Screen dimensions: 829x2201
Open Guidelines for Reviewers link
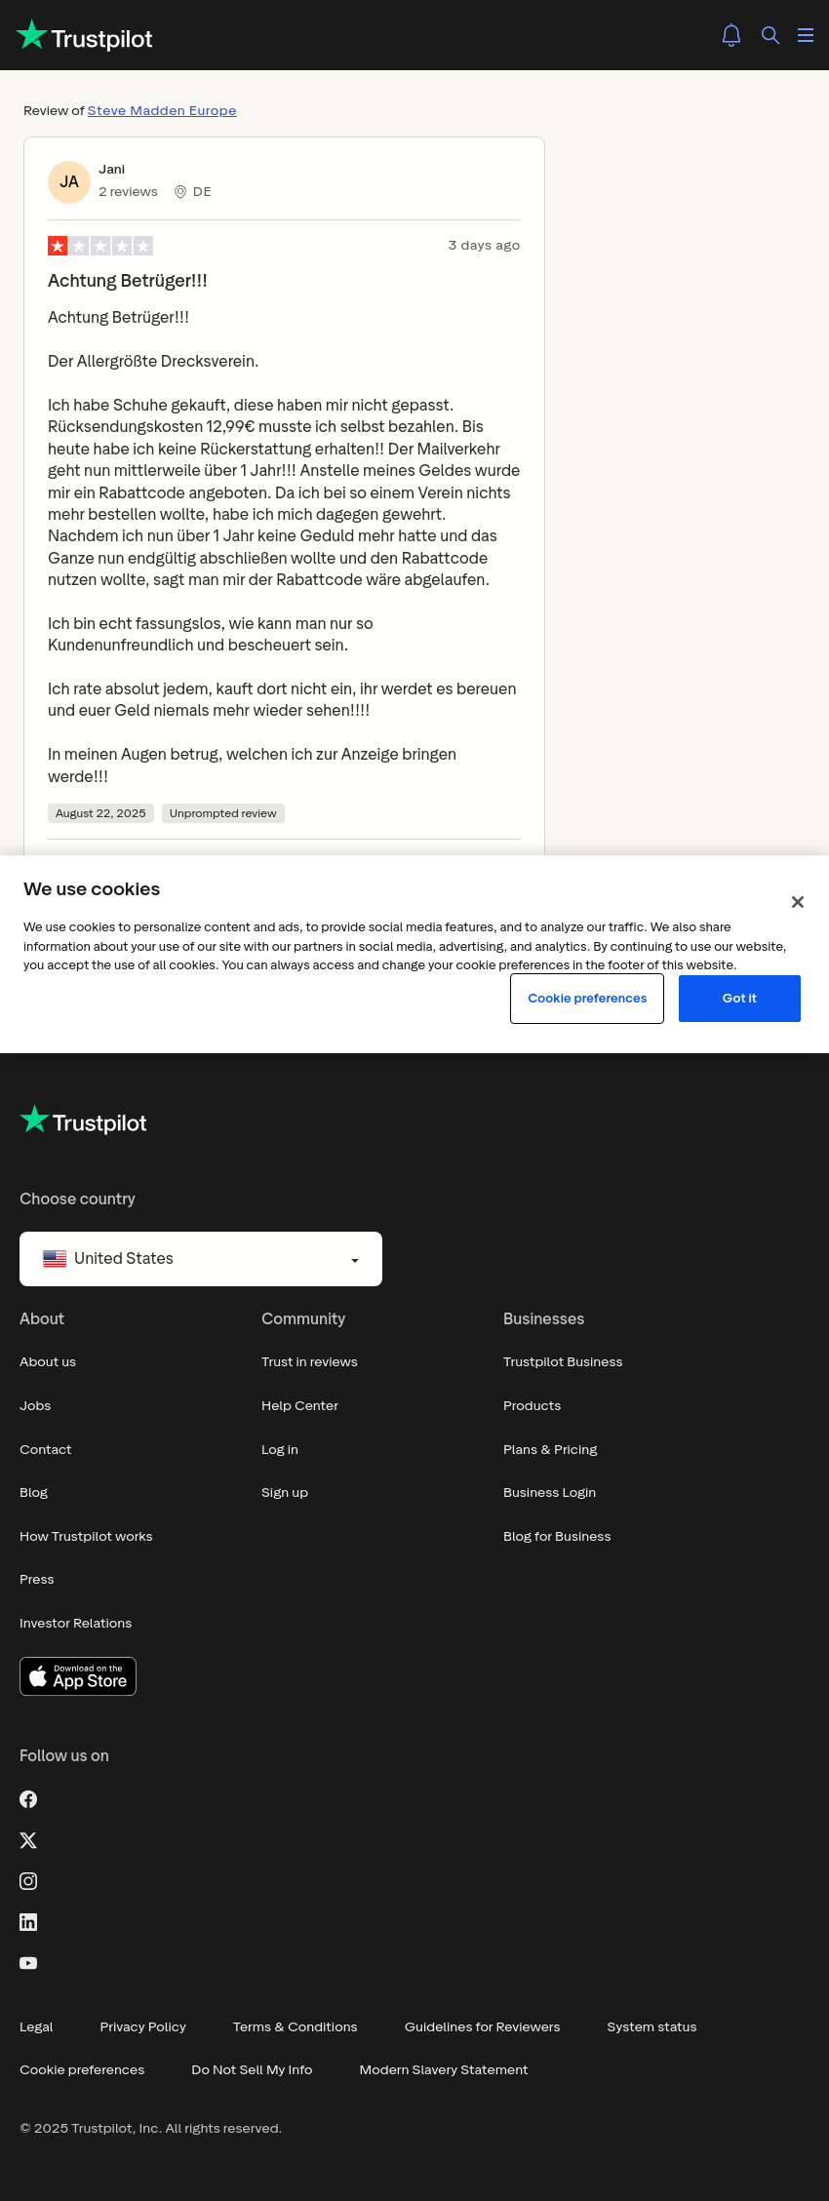483,2027
